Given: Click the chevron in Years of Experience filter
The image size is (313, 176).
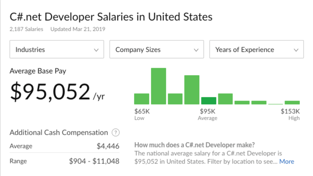Looking at the screenshot, I should [296, 50].
